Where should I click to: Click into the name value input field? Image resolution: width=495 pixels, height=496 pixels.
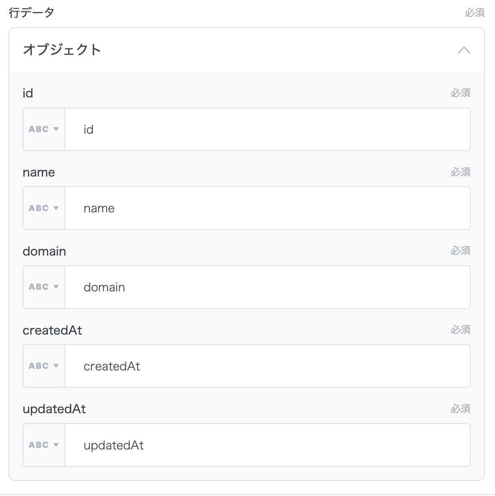pyautogui.click(x=268, y=208)
